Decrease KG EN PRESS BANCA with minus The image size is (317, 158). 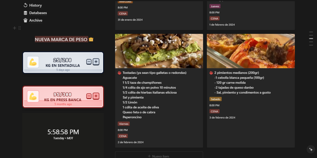coord(89,96)
